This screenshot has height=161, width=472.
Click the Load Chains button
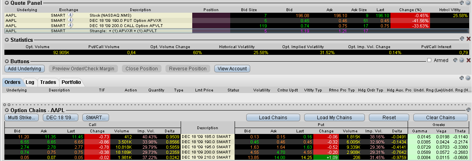click(273, 118)
